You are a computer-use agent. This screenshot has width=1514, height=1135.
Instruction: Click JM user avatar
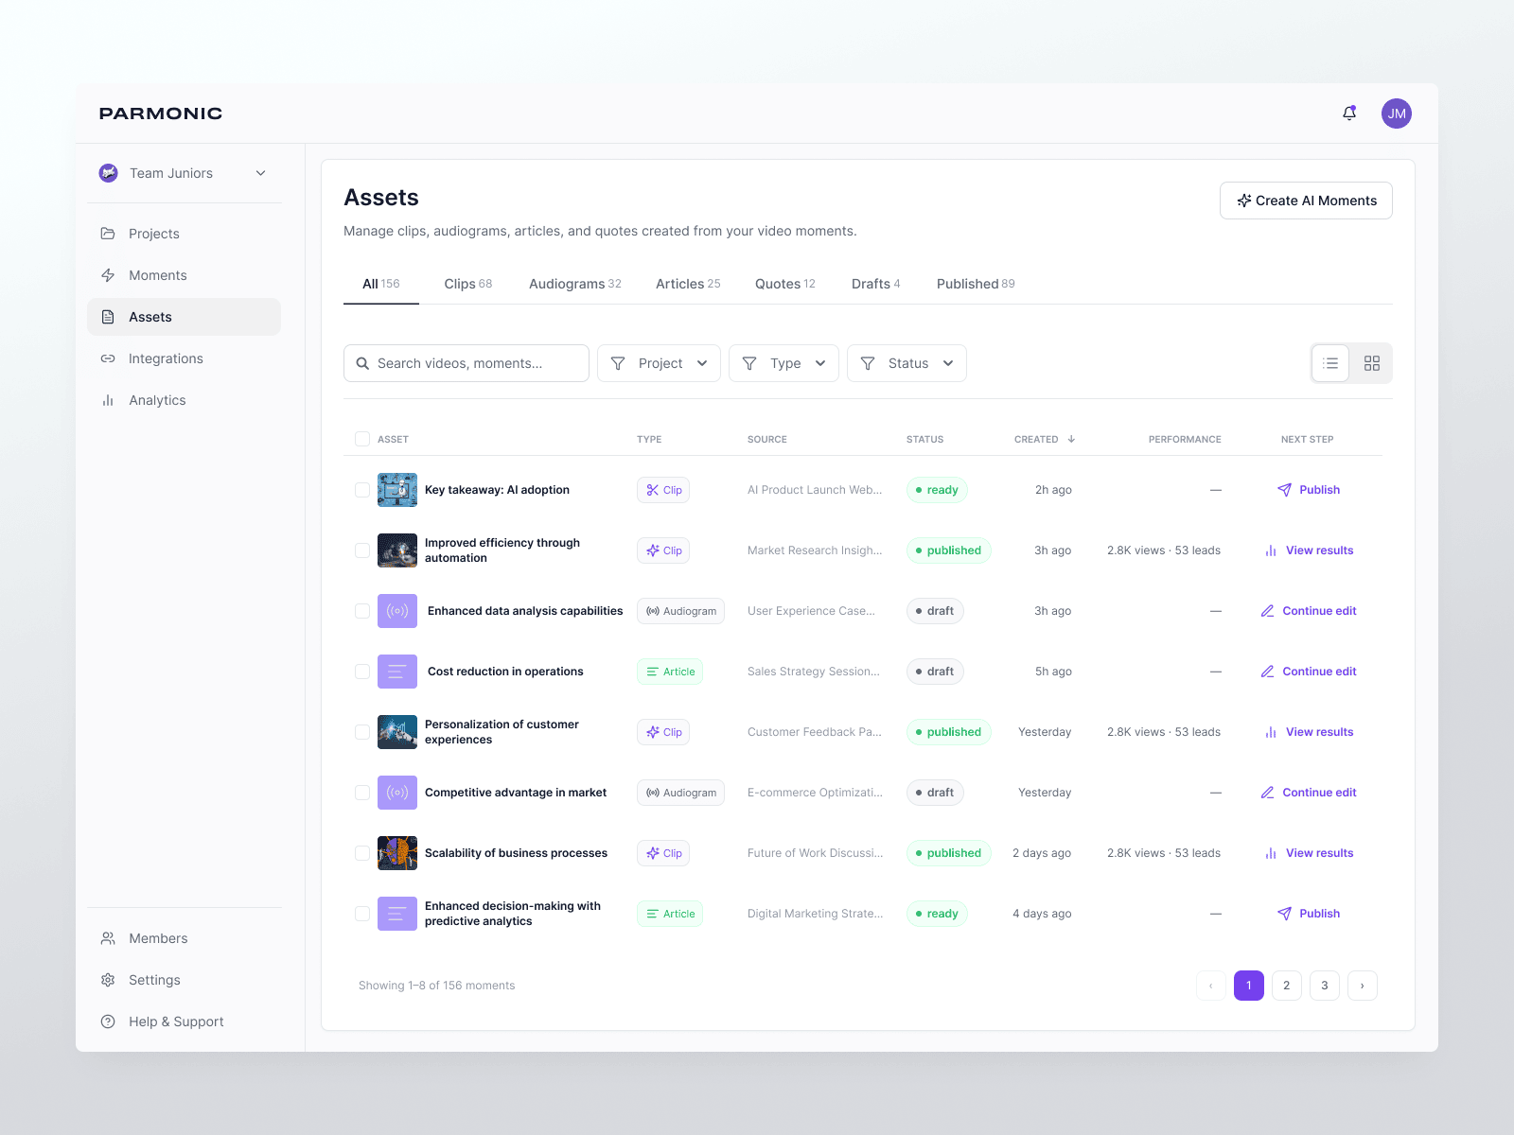(x=1397, y=113)
